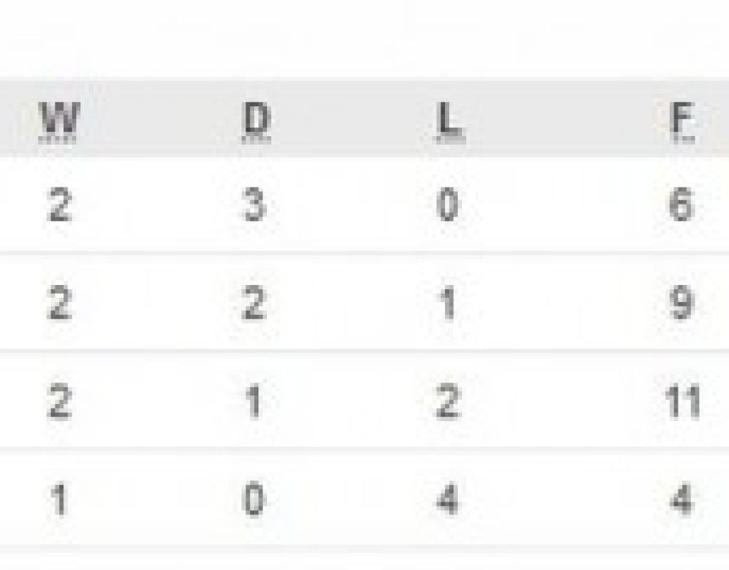
Task: Select the goals-for value 11
Action: [681, 403]
